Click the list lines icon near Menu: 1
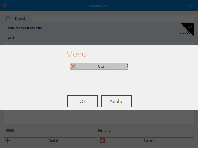 click(x=10, y=130)
